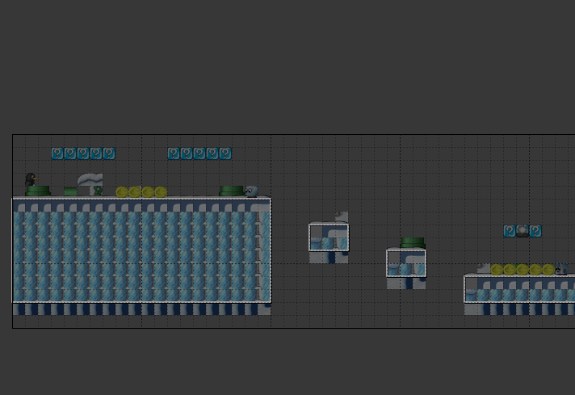Select the short green block beside the snowy sign
Image resolution: width=575 pixels, height=395 pixels.
point(70,191)
